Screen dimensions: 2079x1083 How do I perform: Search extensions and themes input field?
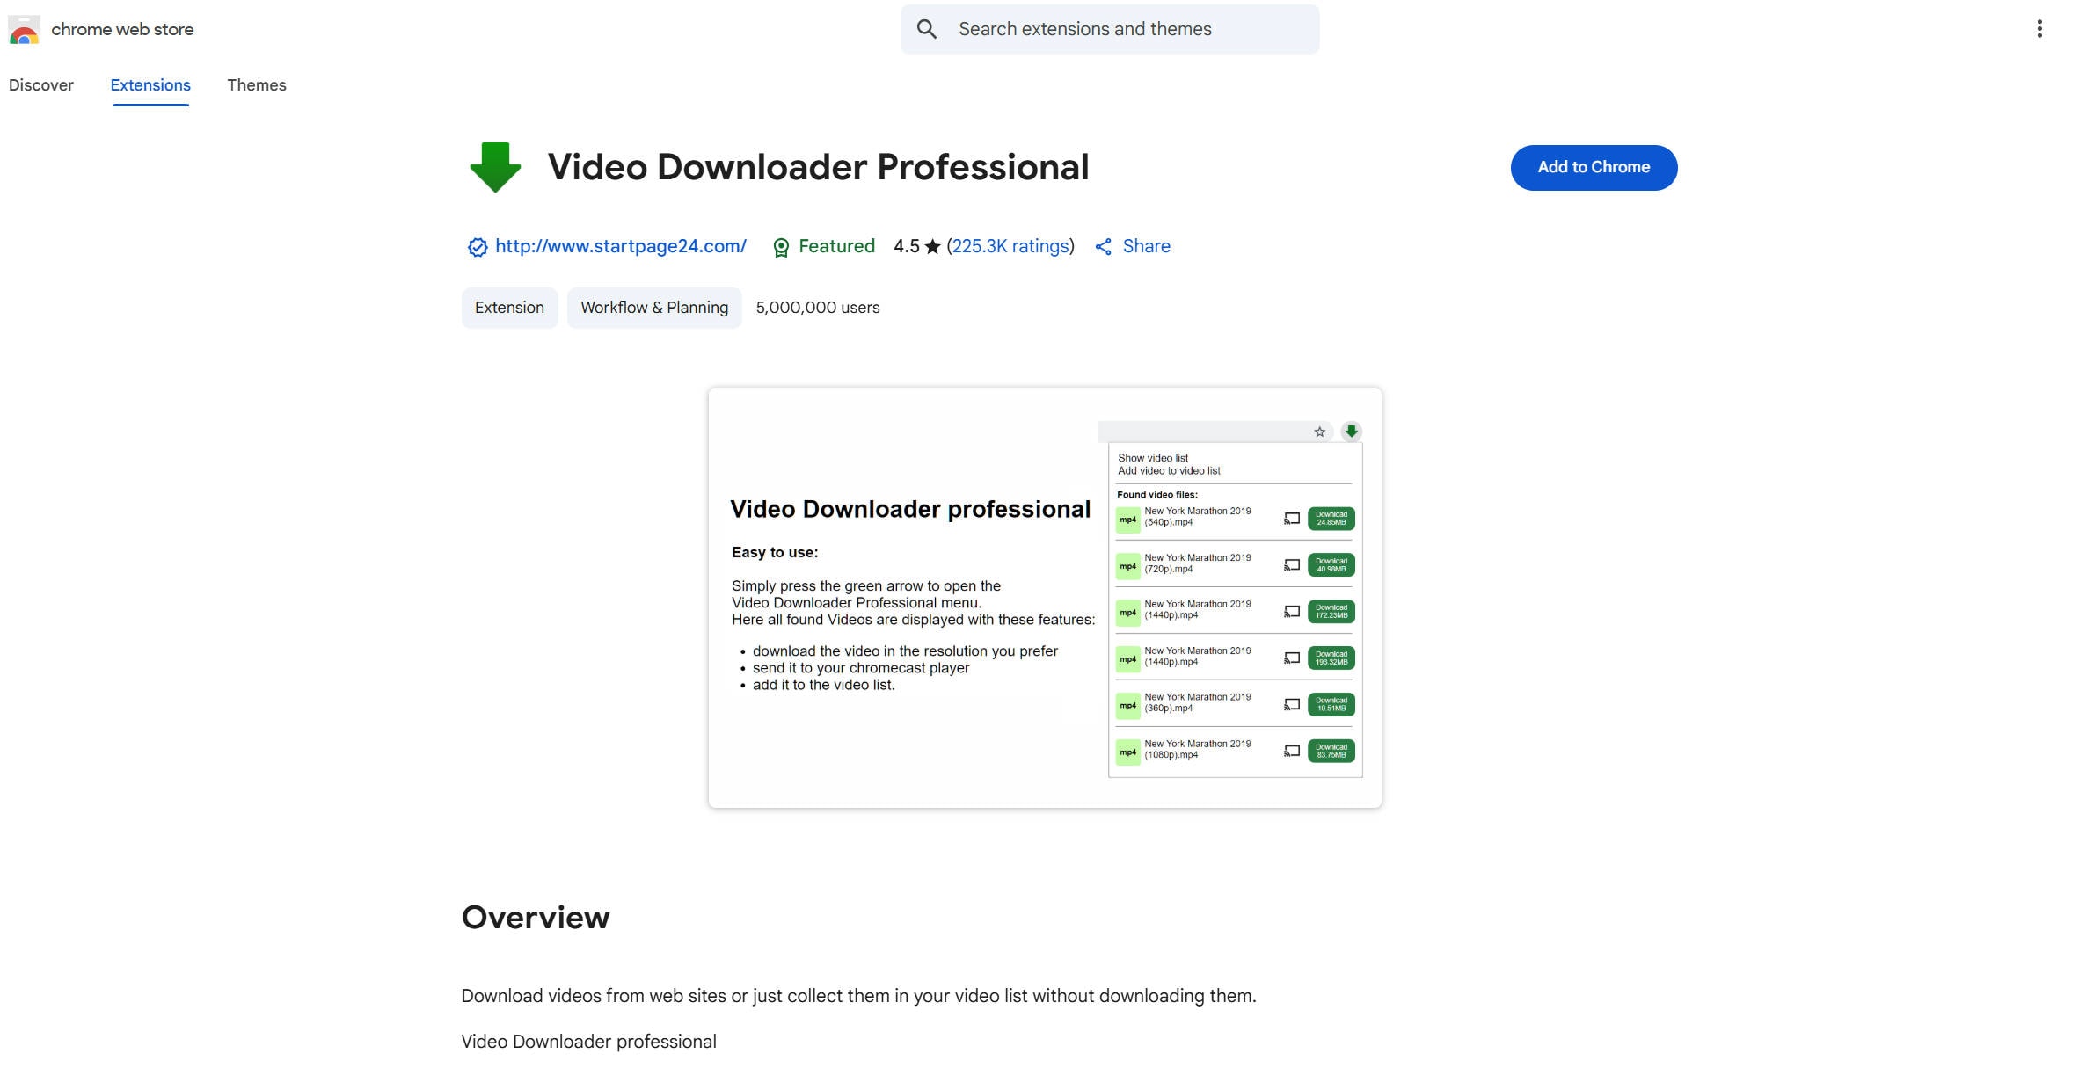click(x=1110, y=29)
